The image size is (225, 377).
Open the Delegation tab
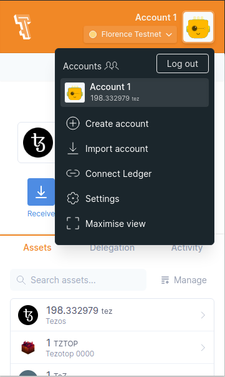point(112,248)
